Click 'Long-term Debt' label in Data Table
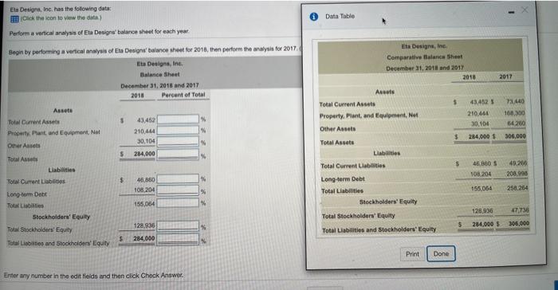This screenshot has width=558, height=290. pyautogui.click(x=343, y=179)
